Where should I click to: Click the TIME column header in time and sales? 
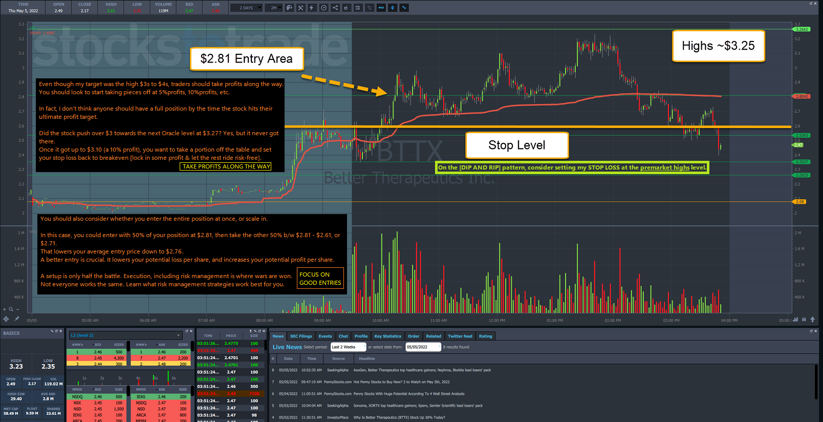[x=208, y=336]
